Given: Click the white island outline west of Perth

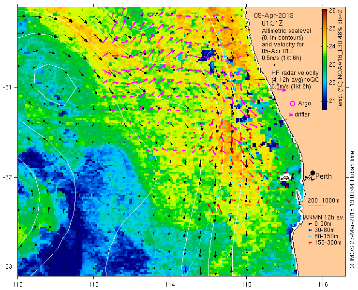Looking at the screenshot, I should 284,178.
